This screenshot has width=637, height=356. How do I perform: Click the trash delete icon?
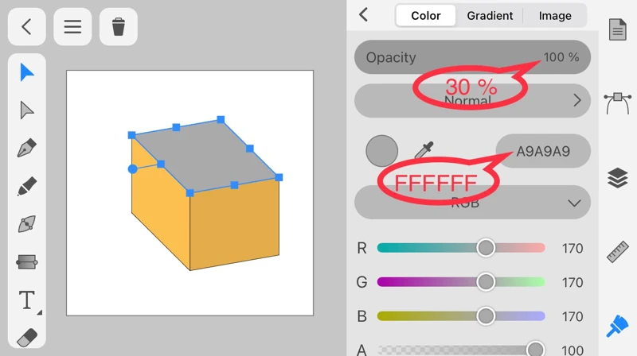point(119,27)
